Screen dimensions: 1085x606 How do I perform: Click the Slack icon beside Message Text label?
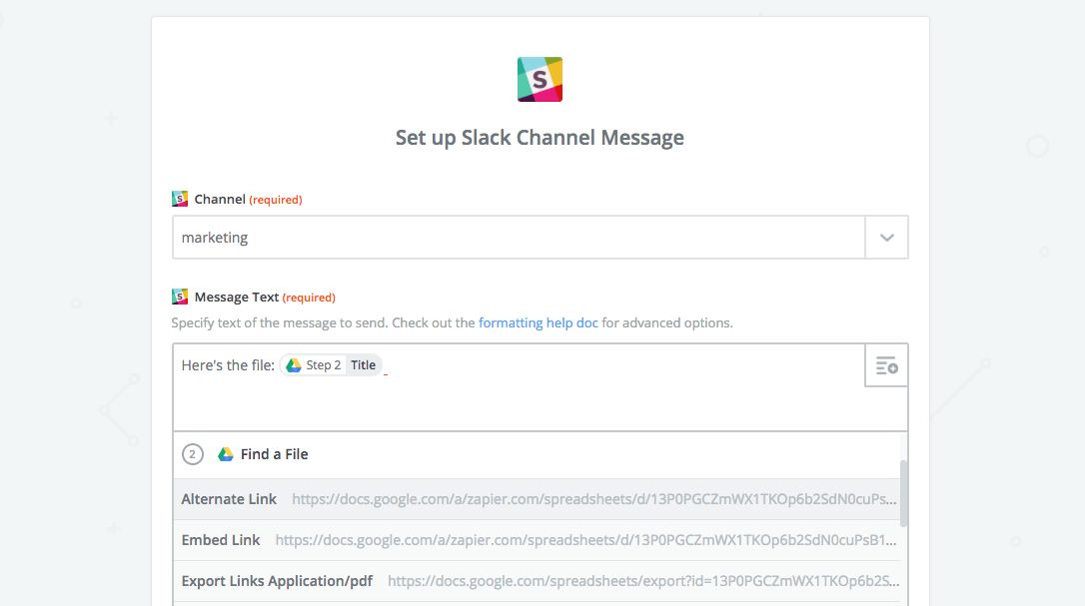180,297
